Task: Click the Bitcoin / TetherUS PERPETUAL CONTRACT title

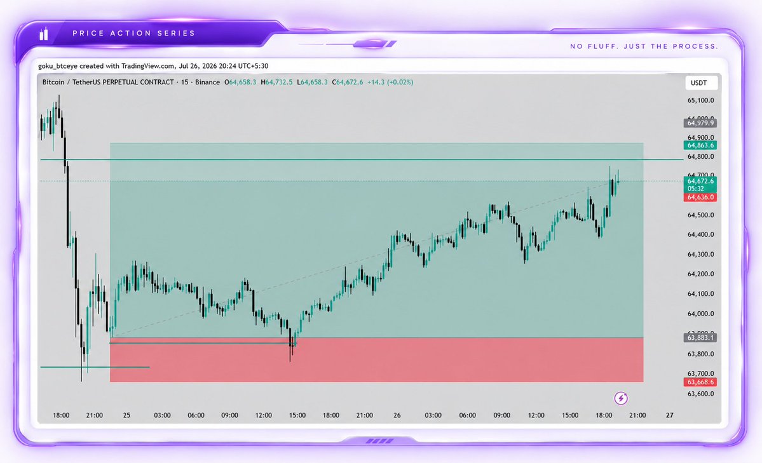Action: click(x=108, y=82)
